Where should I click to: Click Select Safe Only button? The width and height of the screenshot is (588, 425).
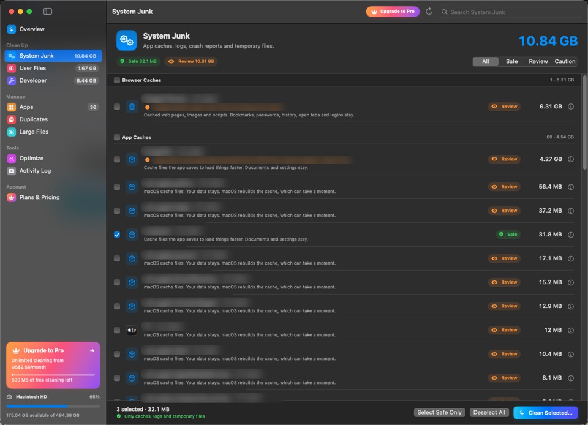click(440, 412)
